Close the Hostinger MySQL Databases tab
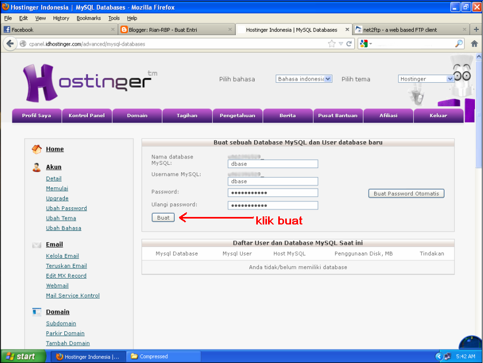483x363 pixels. point(347,30)
